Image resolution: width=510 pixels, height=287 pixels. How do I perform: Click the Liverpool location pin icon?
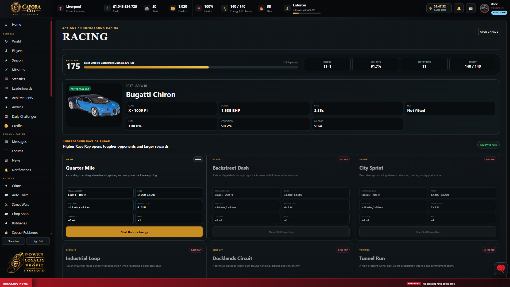[60, 9]
